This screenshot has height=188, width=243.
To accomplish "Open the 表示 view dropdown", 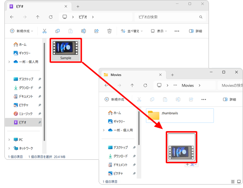I will (x=159, y=31).
